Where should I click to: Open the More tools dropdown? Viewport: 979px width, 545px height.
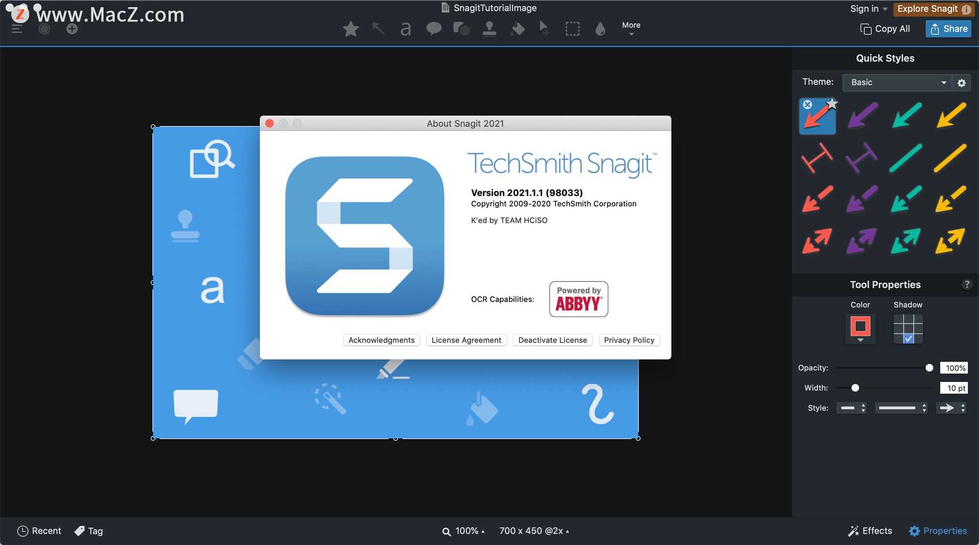coord(631,28)
